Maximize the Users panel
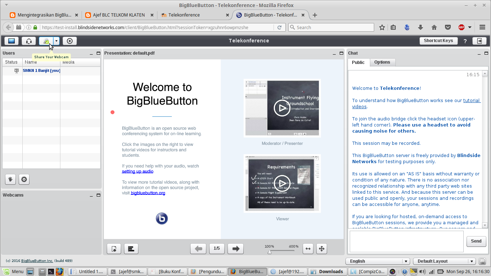Image resolution: width=491 pixels, height=276 pixels. click(98, 53)
